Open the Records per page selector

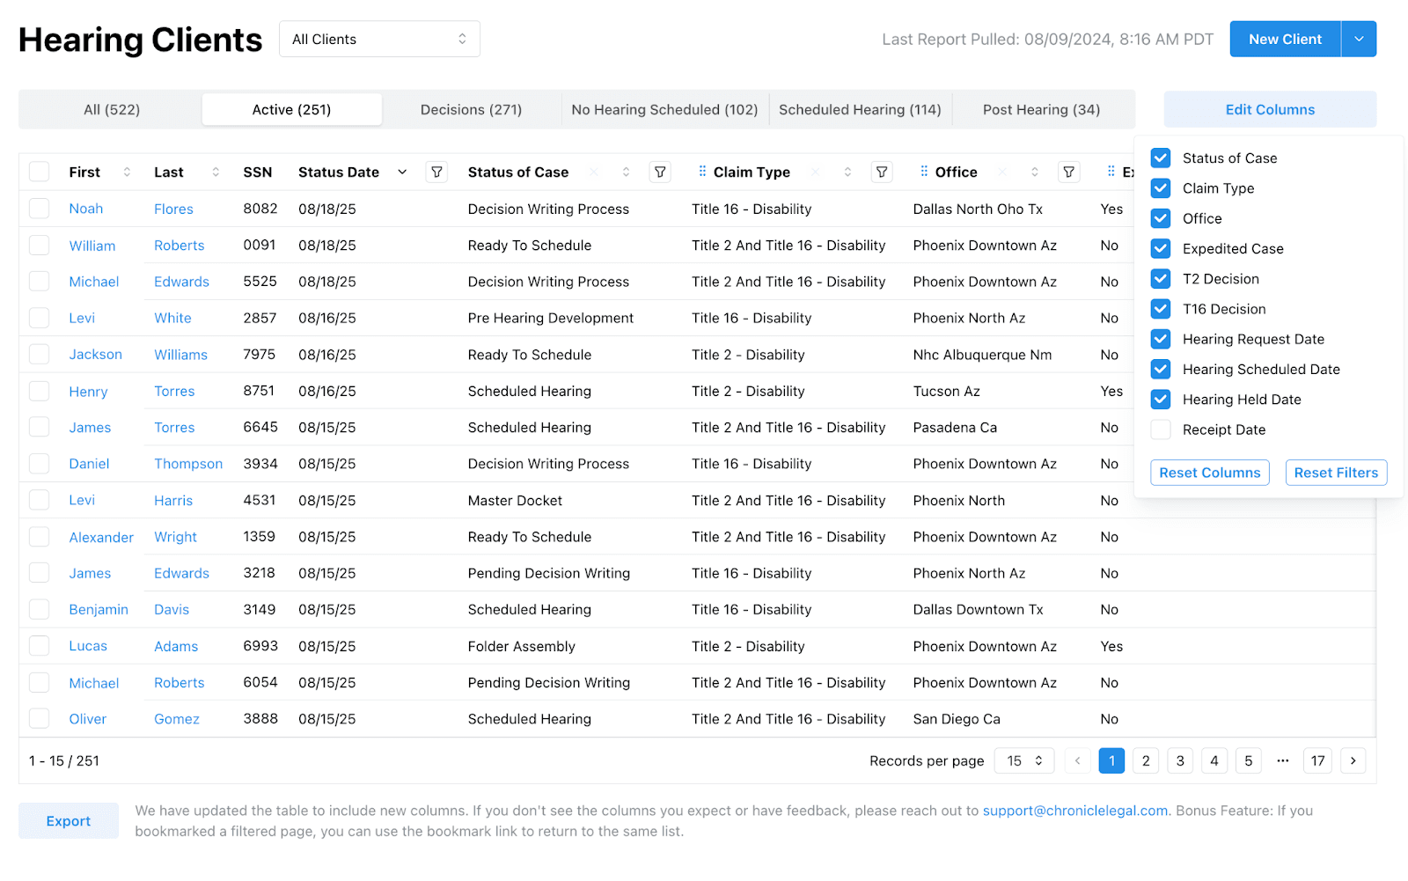coord(1023,760)
